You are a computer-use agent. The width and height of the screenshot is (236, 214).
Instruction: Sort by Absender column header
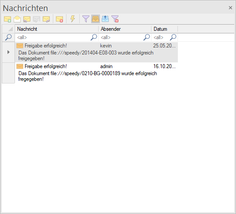pos(125,29)
